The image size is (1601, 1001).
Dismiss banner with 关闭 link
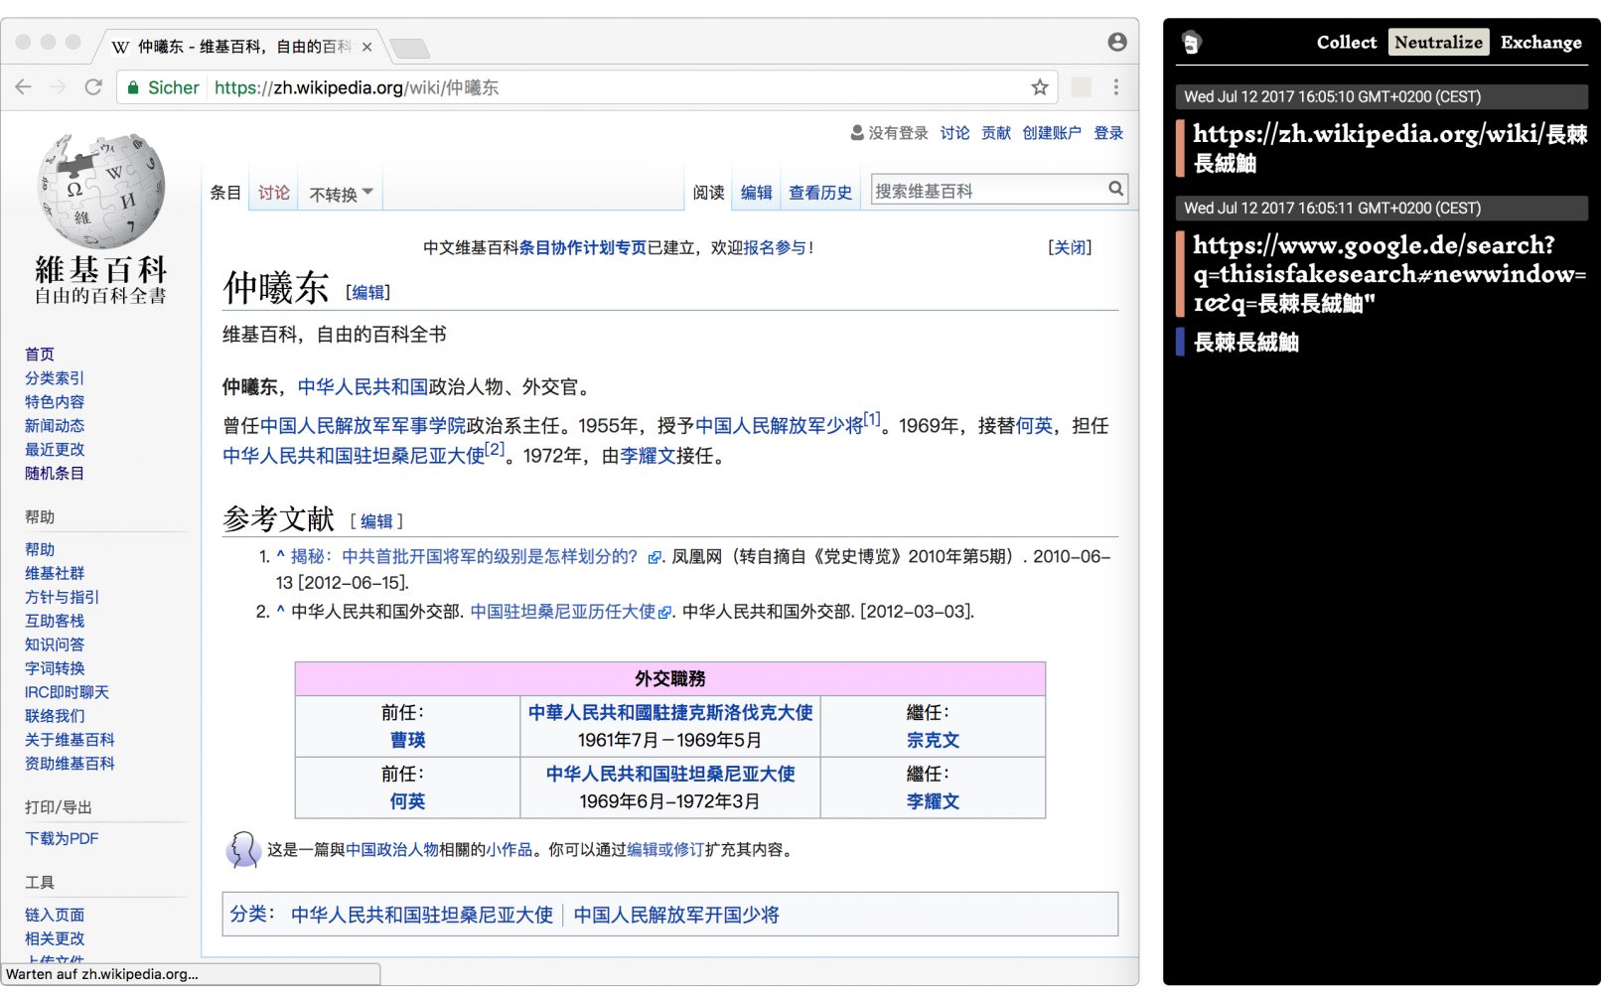point(1070,247)
